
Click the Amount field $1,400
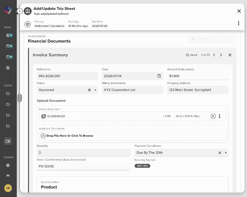click(x=198, y=76)
